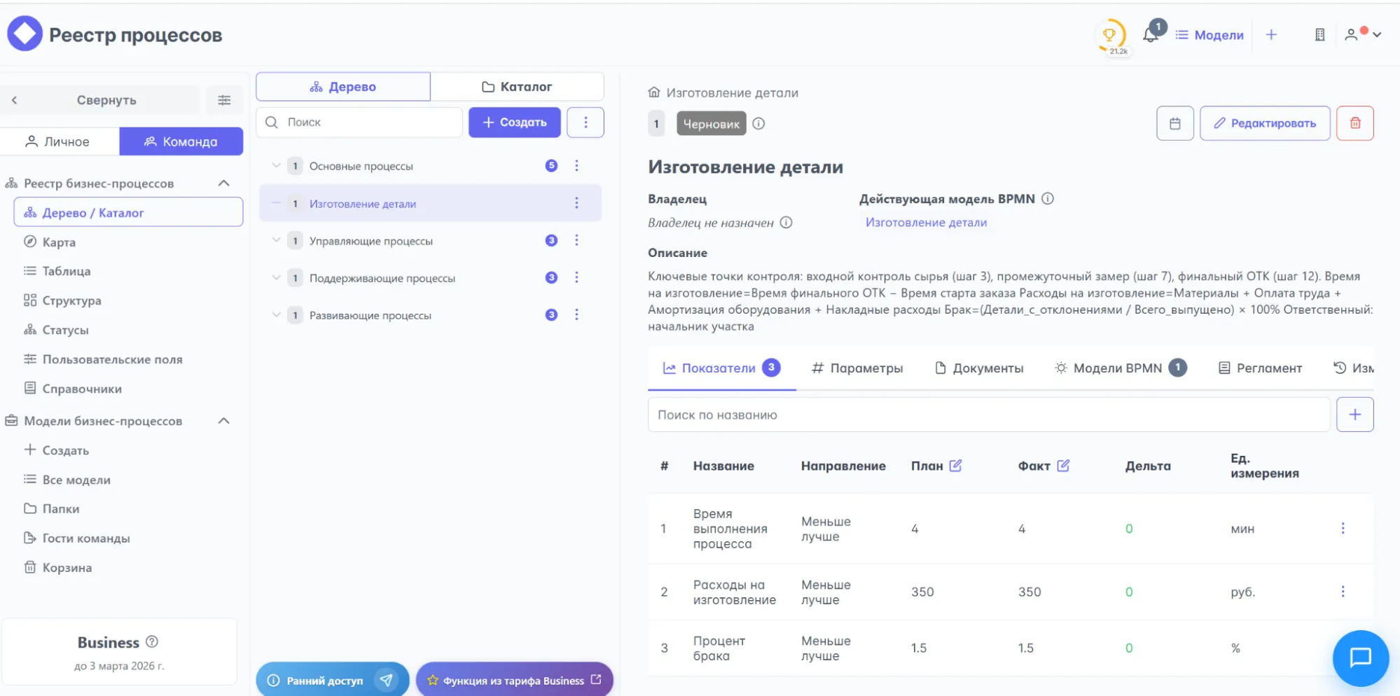Open the calendar icon button
1400x696 pixels.
pos(1175,123)
